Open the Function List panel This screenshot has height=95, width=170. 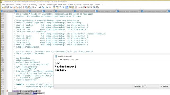click(x=76, y=7)
